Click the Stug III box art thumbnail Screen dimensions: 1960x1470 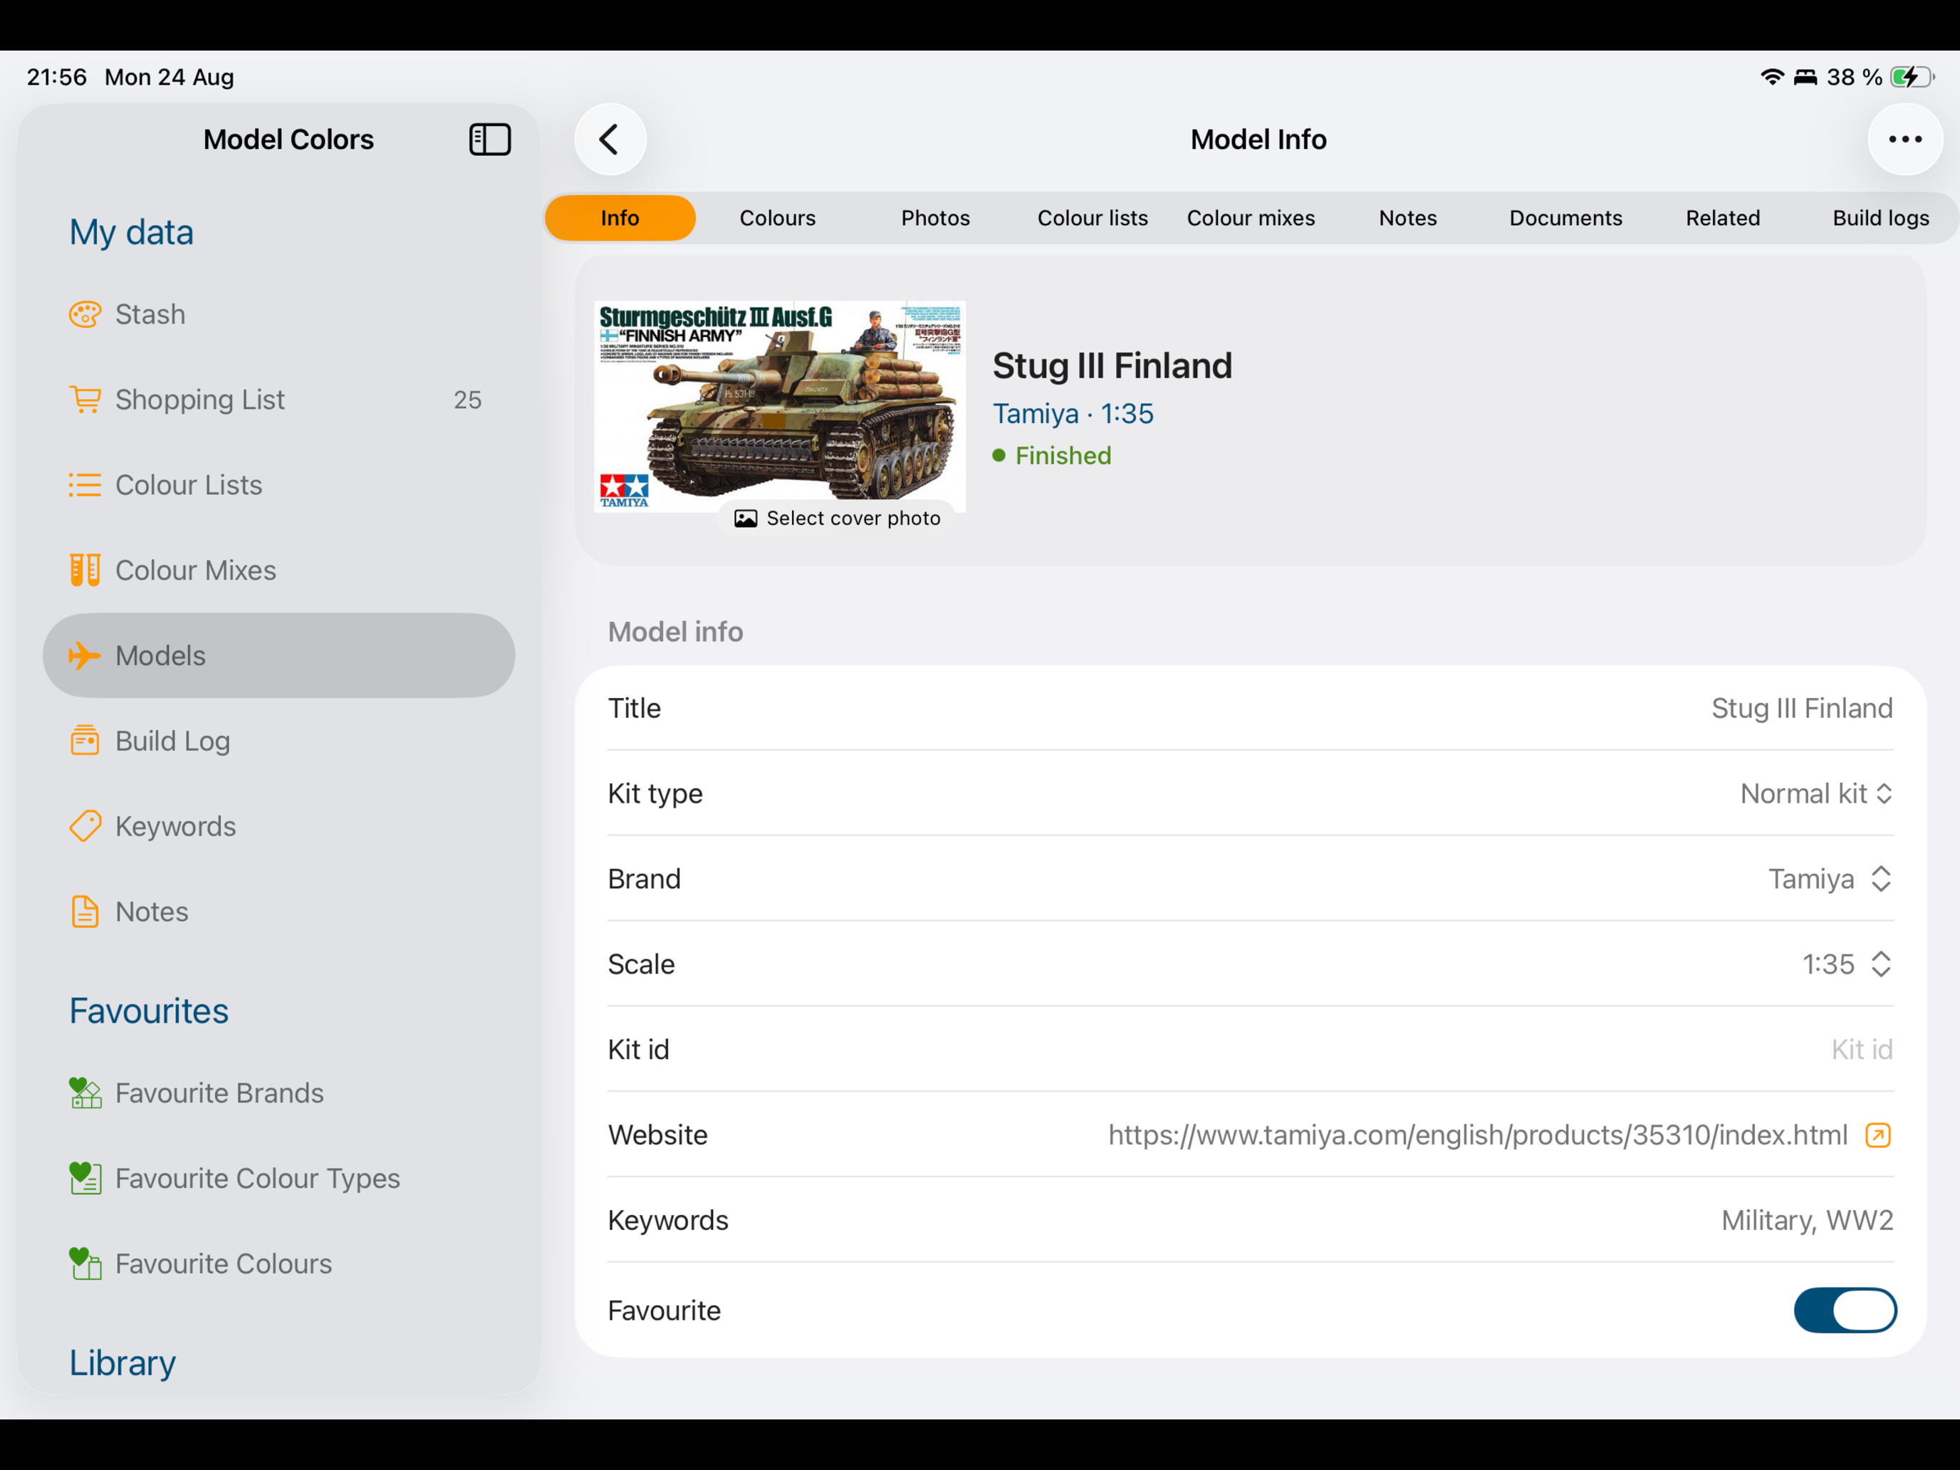(x=780, y=406)
